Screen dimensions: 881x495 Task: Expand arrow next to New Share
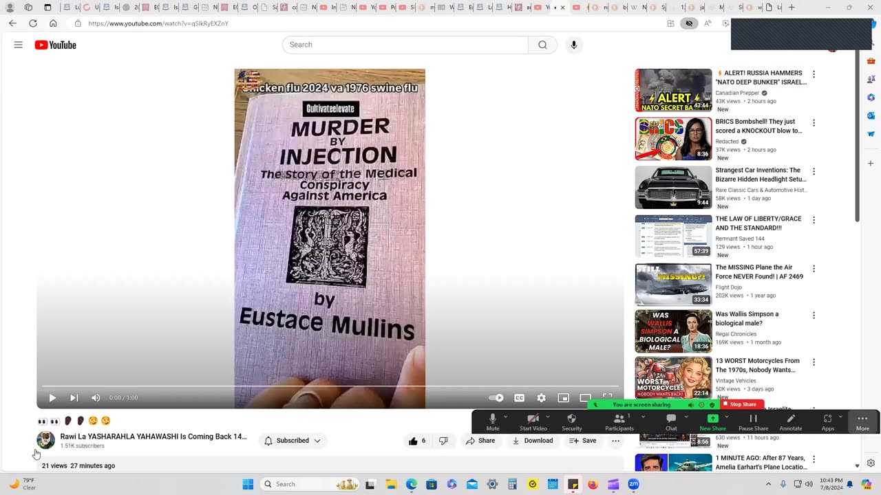pos(726,417)
